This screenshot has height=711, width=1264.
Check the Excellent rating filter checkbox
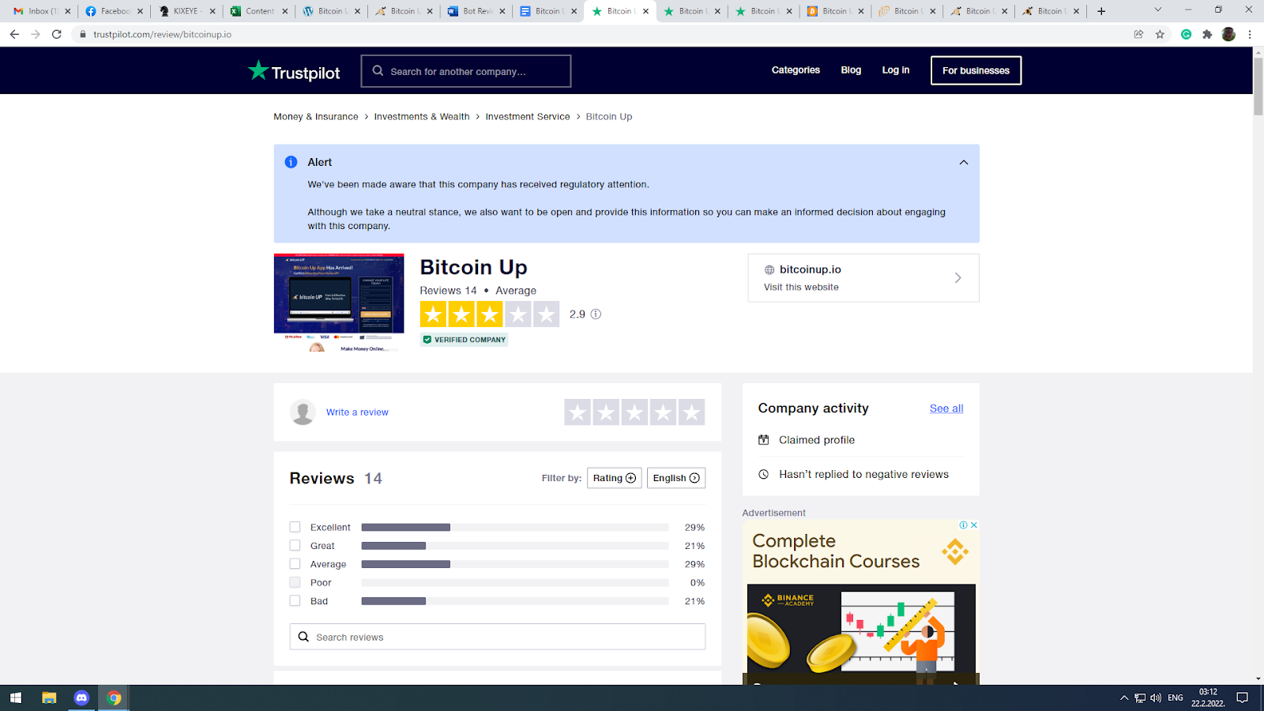tap(295, 527)
